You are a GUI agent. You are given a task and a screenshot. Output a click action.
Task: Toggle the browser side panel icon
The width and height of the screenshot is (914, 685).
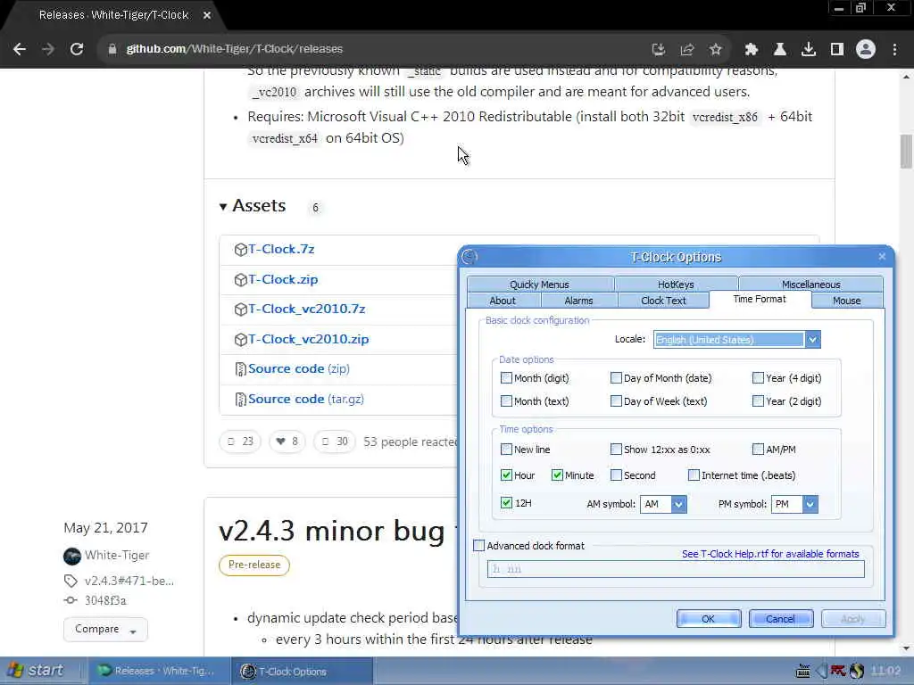tap(837, 50)
